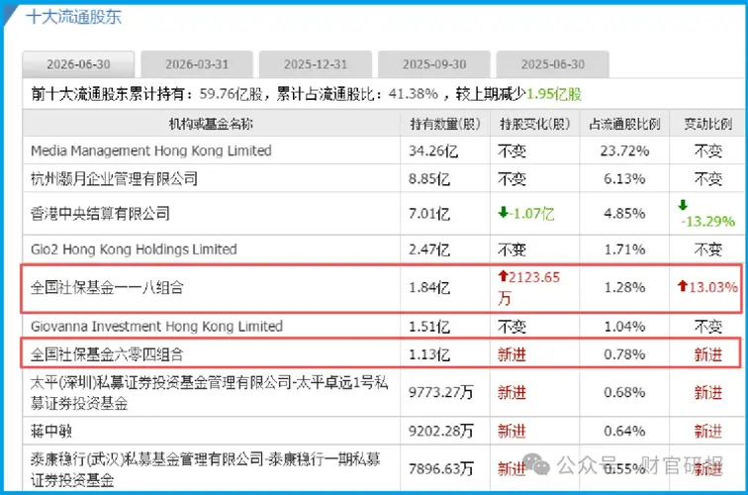
Task: Click the 1.28% ratio cell
Action: [x=624, y=288]
